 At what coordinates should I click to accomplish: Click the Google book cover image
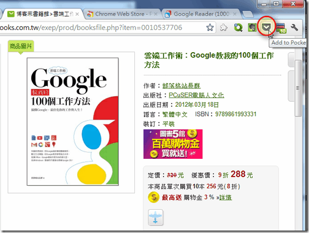[x=73, y=121]
